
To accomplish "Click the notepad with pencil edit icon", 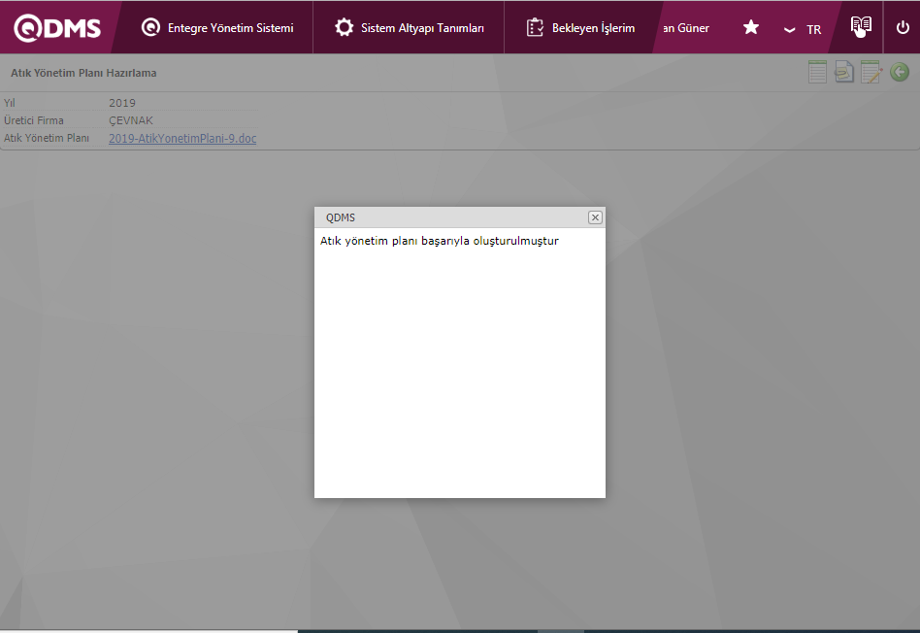I will pyautogui.click(x=871, y=72).
